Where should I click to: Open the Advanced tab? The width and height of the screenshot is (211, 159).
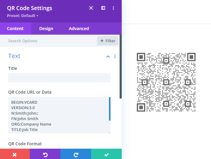point(79,29)
